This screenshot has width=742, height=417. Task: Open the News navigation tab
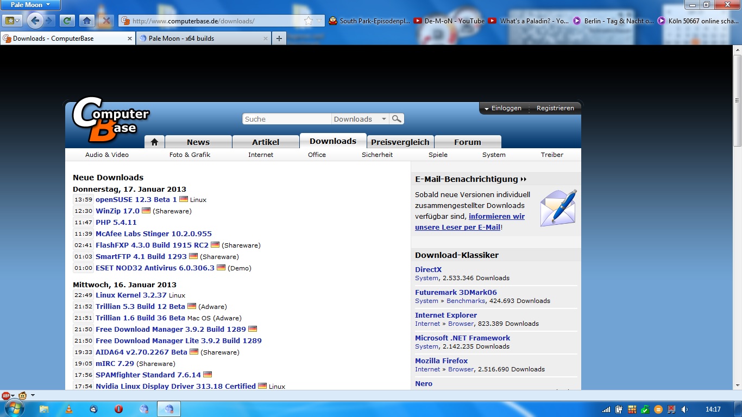click(198, 142)
